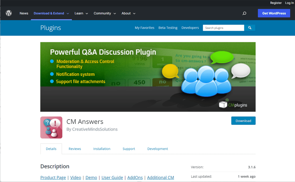Open the Community menu
The width and height of the screenshot is (295, 182).
click(102, 13)
